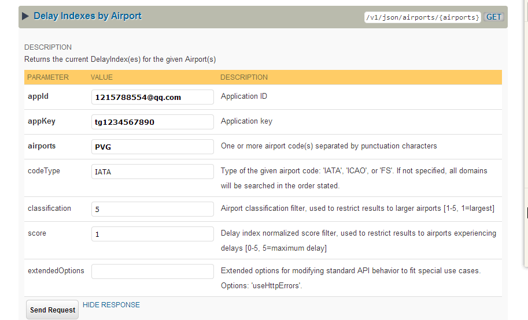Click the classification value field

click(x=153, y=209)
